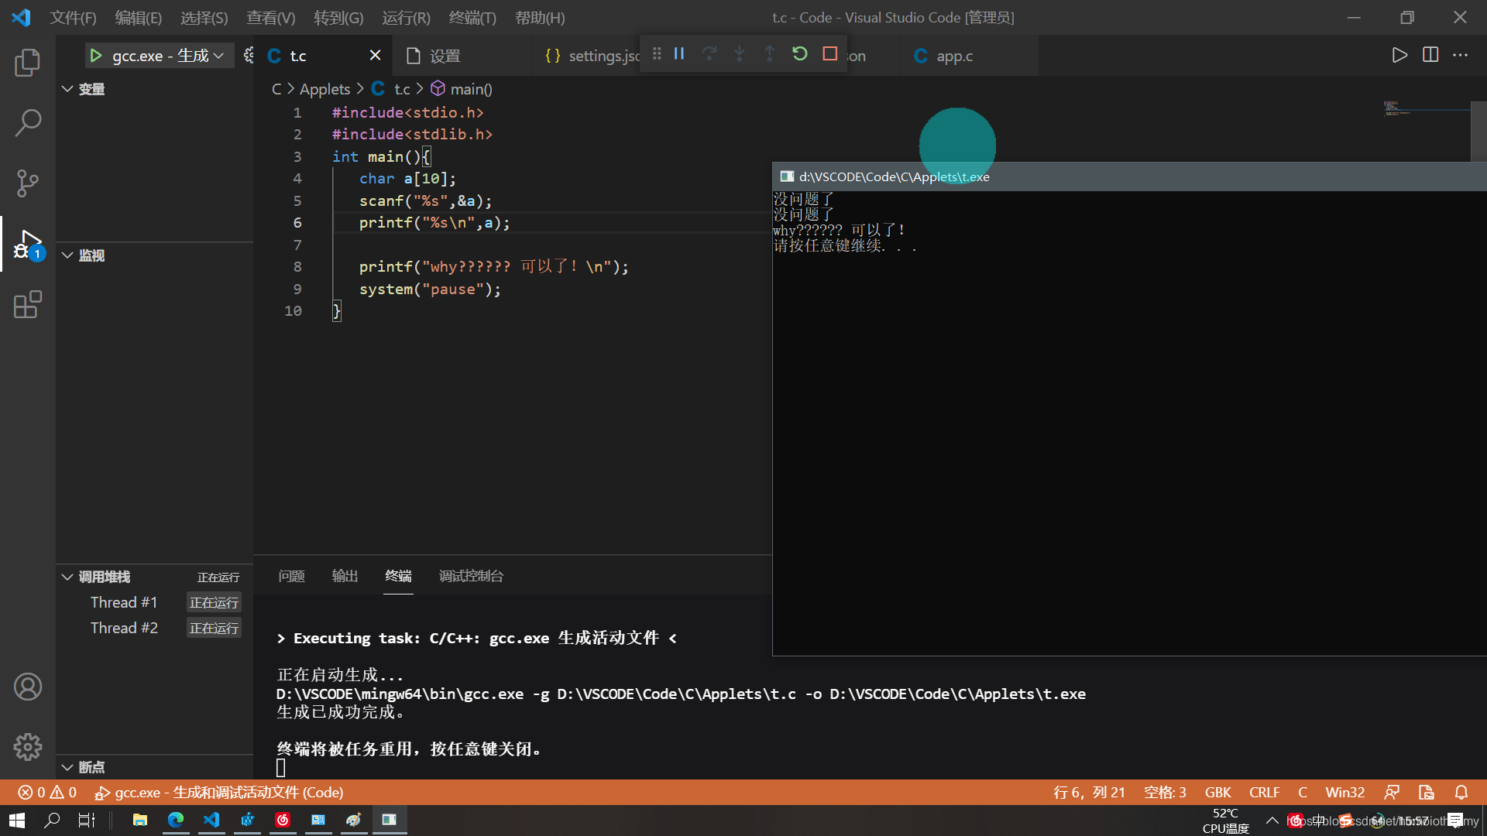Stop debugging with red square

830,54
